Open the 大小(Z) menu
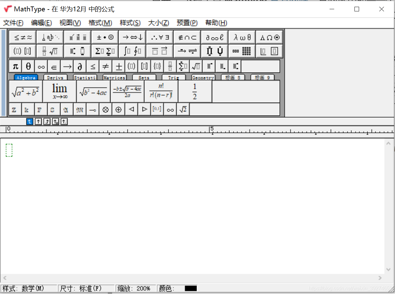This screenshot has width=395, height=294. point(158,23)
